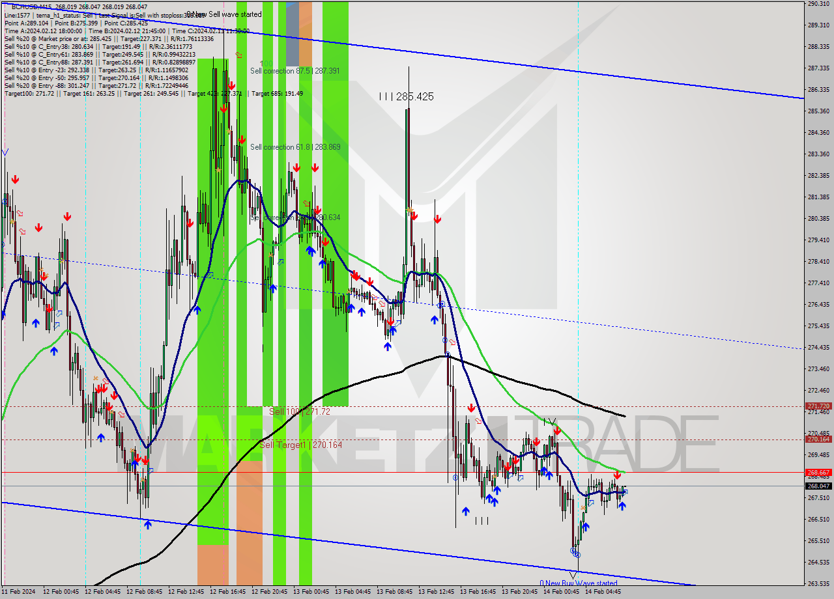Click the 273.460 price axis label
This screenshot has height=599, width=834.
click(818, 369)
